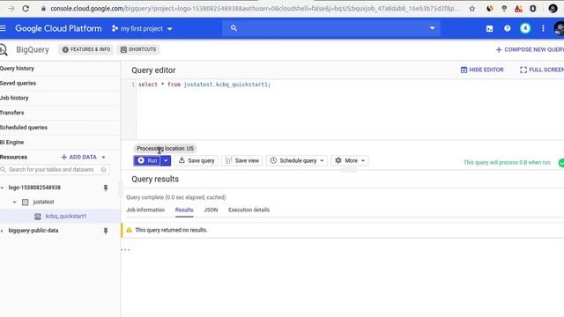Click ADD DATA in Resources
564x317 pixels.
click(78, 157)
